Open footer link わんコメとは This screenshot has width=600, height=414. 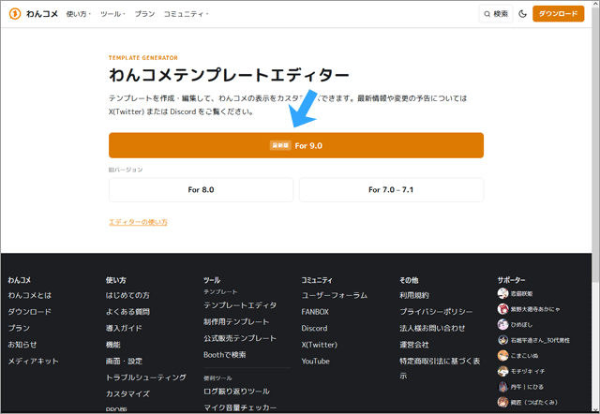[x=29, y=295]
